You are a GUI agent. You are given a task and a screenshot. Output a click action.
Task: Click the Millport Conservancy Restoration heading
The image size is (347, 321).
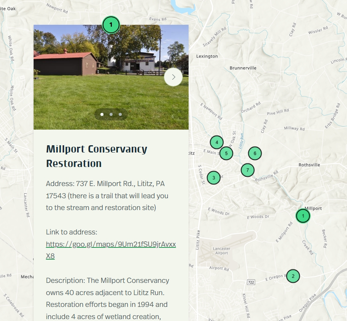click(x=97, y=156)
